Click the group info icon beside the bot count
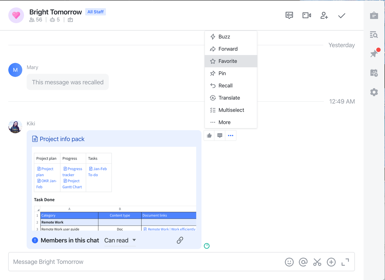385x280 pixels. tap(70, 20)
